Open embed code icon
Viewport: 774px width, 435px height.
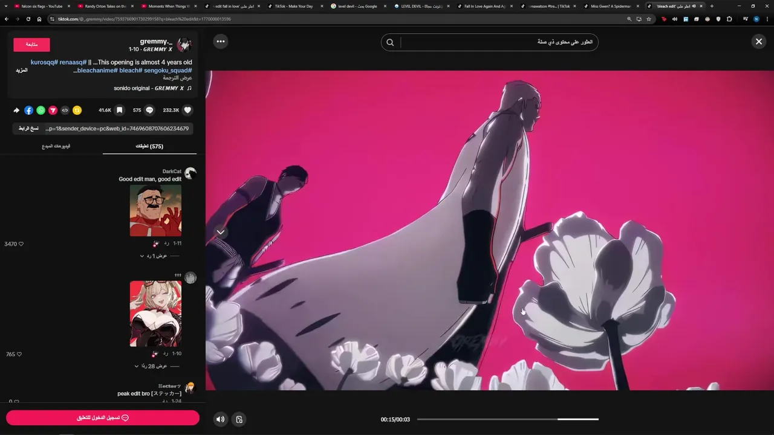coord(65,110)
